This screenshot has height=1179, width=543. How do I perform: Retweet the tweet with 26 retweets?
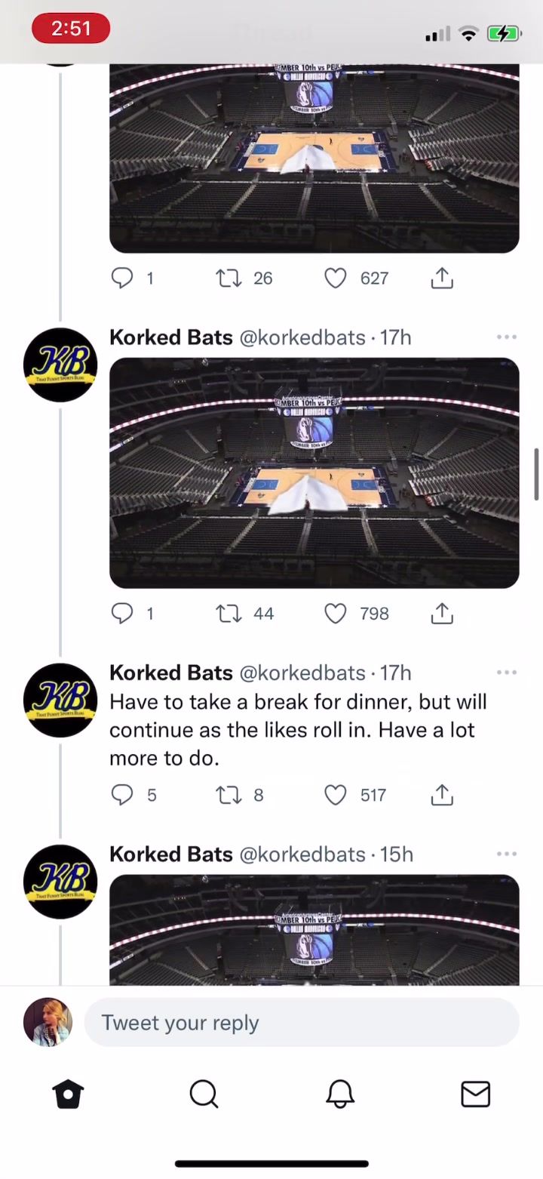click(x=228, y=279)
